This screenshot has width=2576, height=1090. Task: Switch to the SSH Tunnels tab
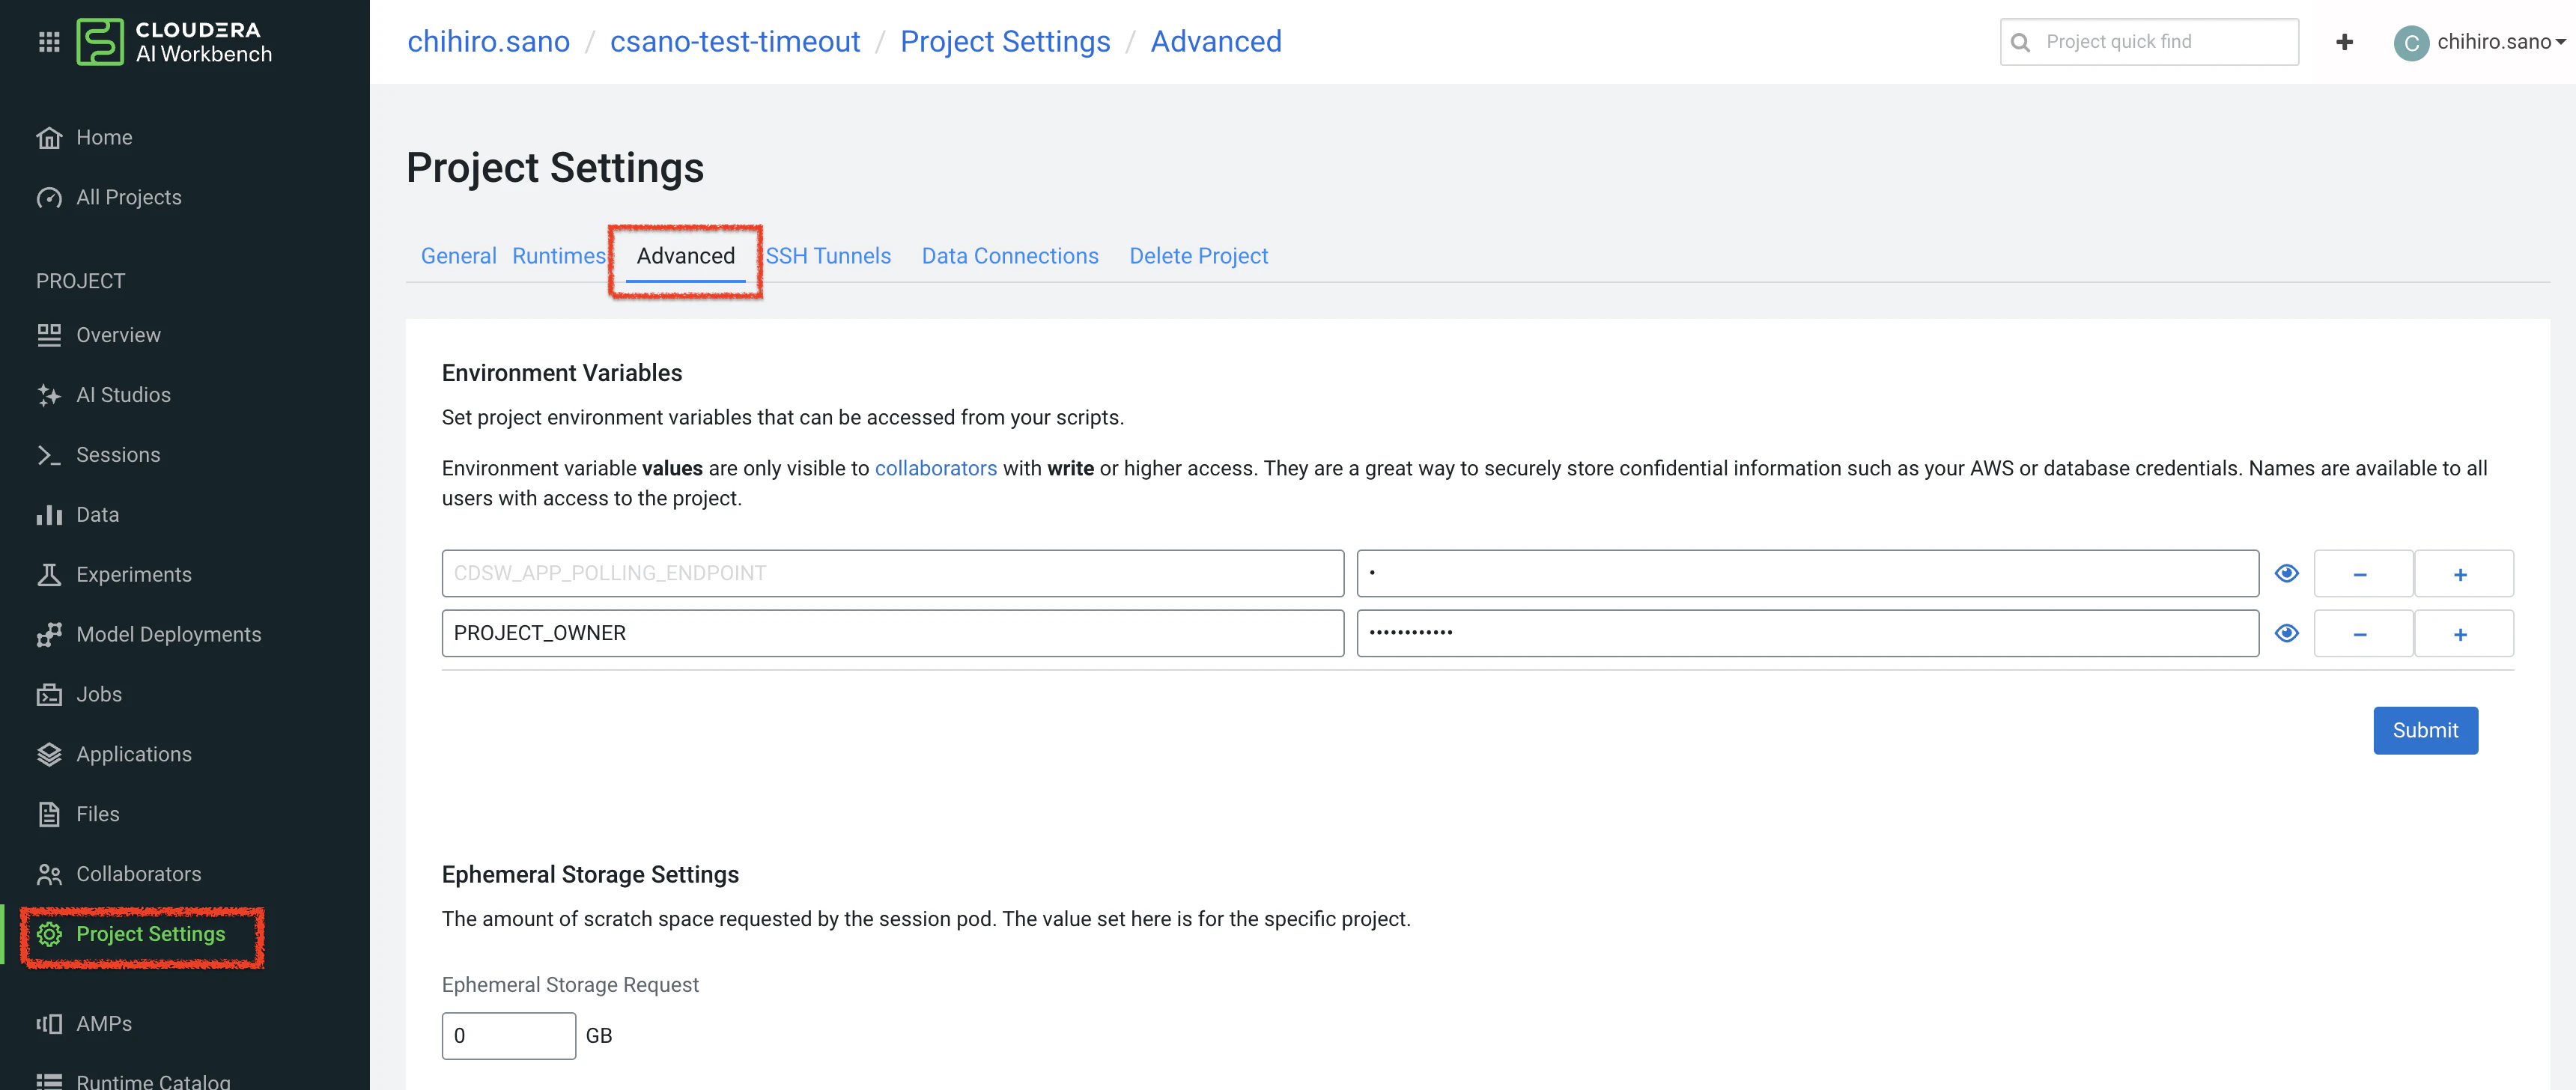[x=828, y=256]
